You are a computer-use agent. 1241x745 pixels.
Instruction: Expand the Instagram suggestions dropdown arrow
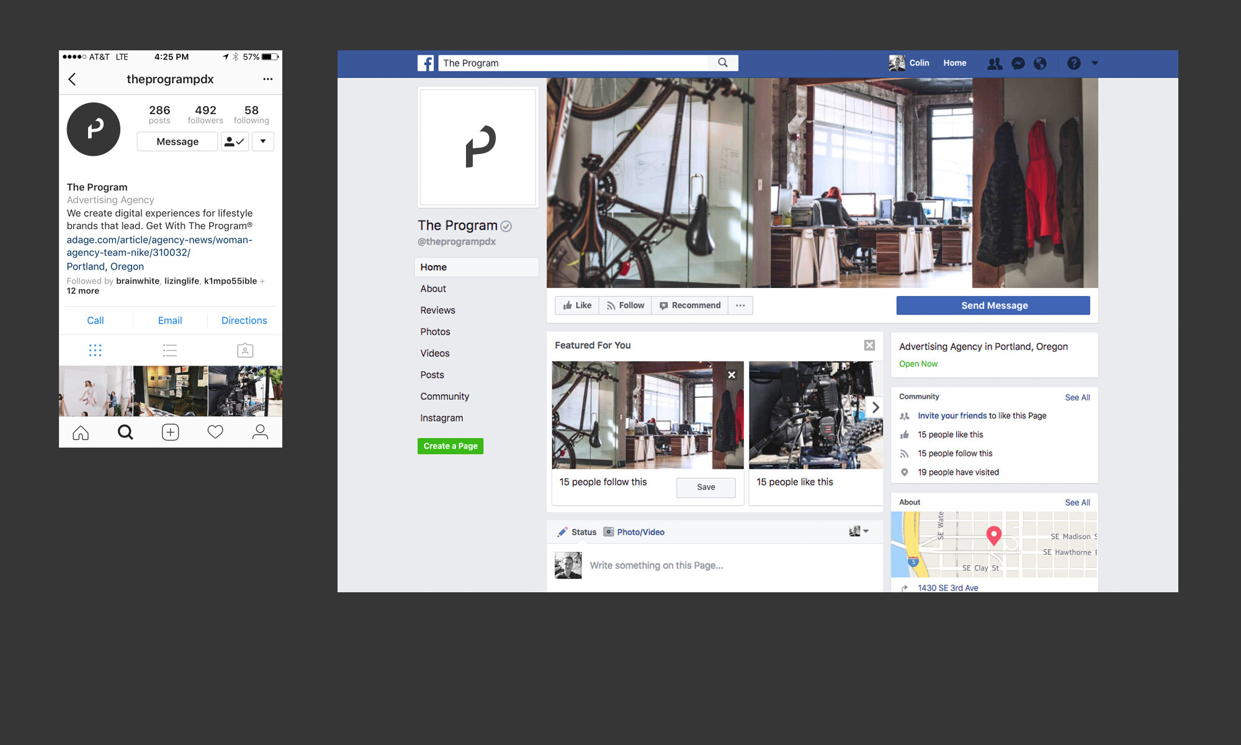tap(263, 142)
